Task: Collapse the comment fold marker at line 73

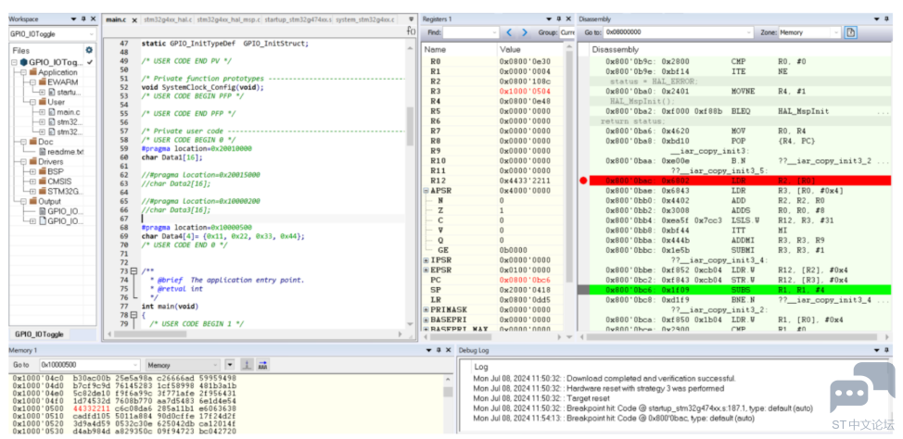Action: [x=134, y=271]
